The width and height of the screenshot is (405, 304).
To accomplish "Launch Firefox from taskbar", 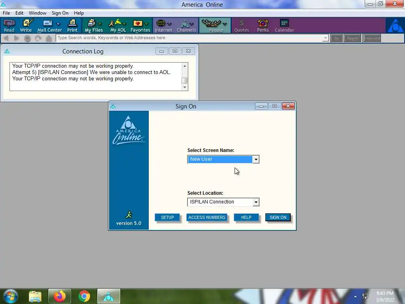I will tap(60, 296).
